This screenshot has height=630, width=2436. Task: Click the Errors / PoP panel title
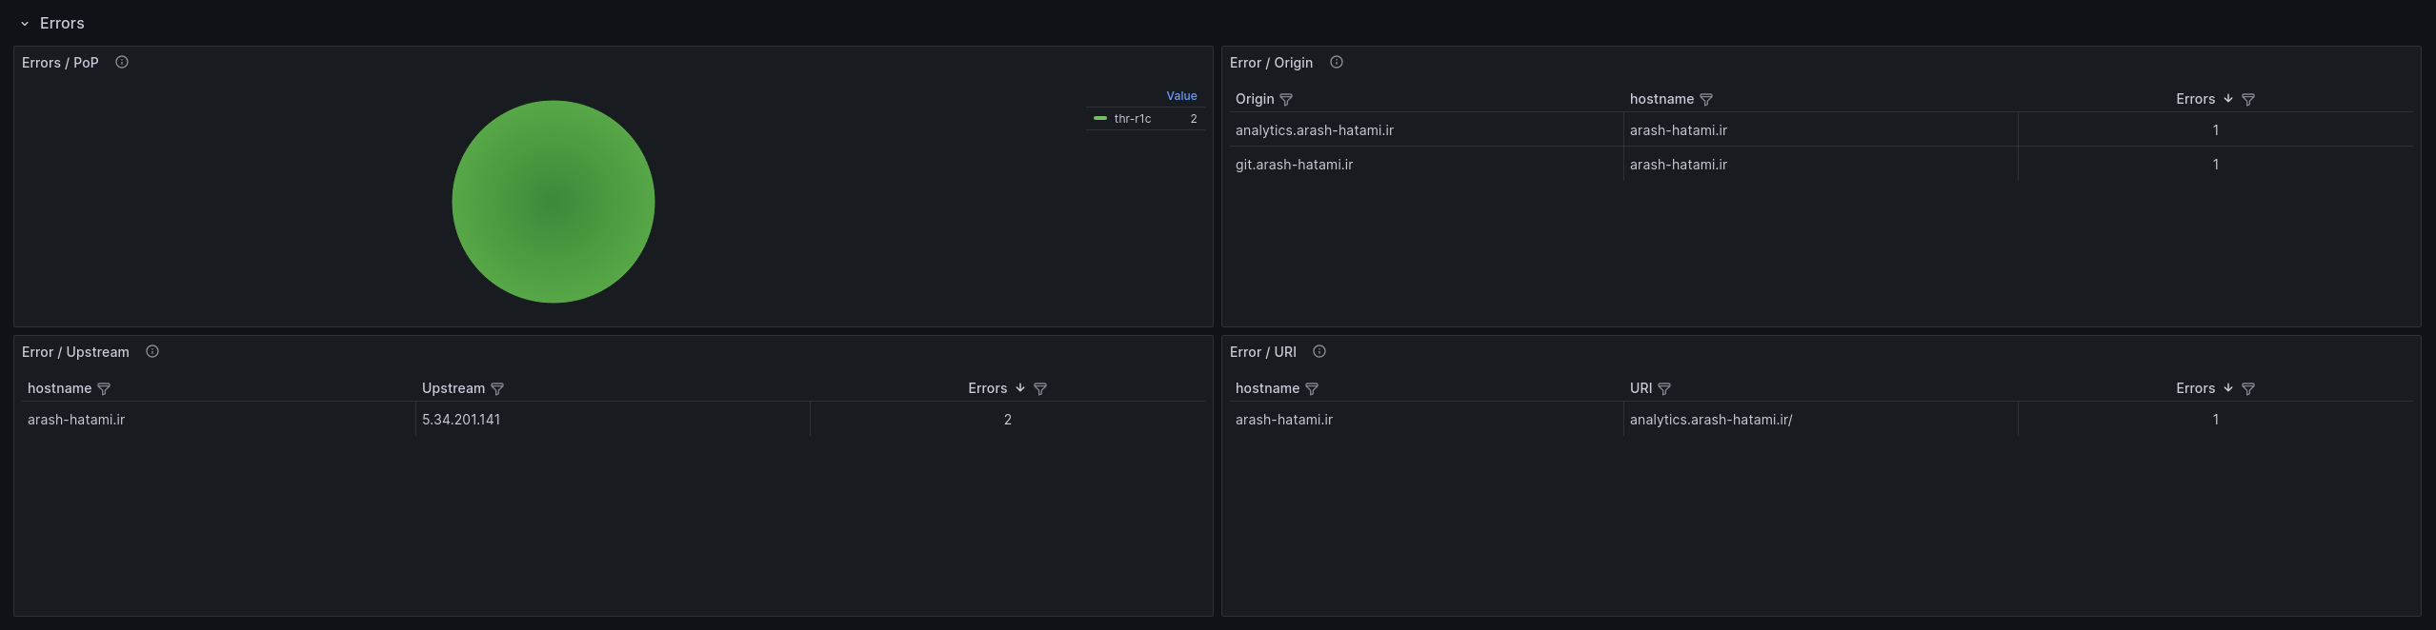(x=60, y=63)
